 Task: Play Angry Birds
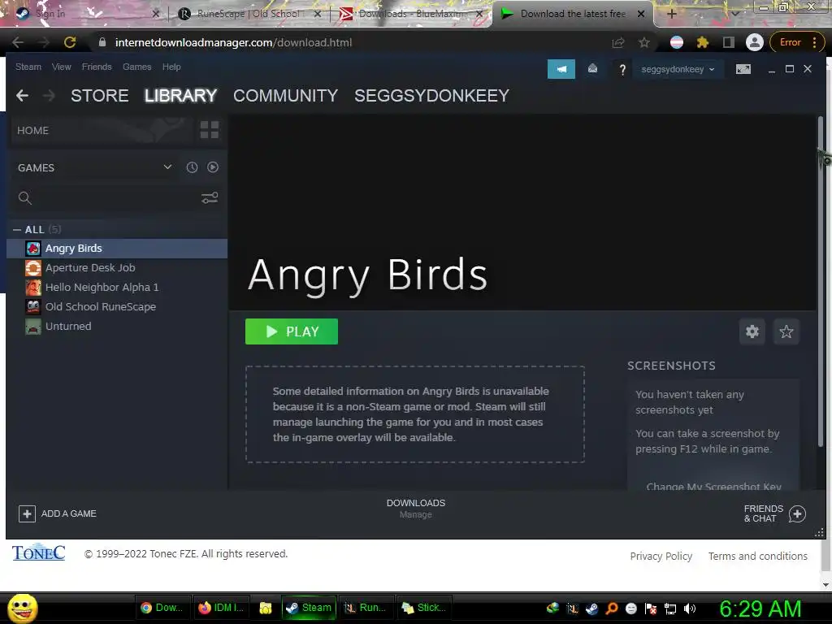pos(292,331)
